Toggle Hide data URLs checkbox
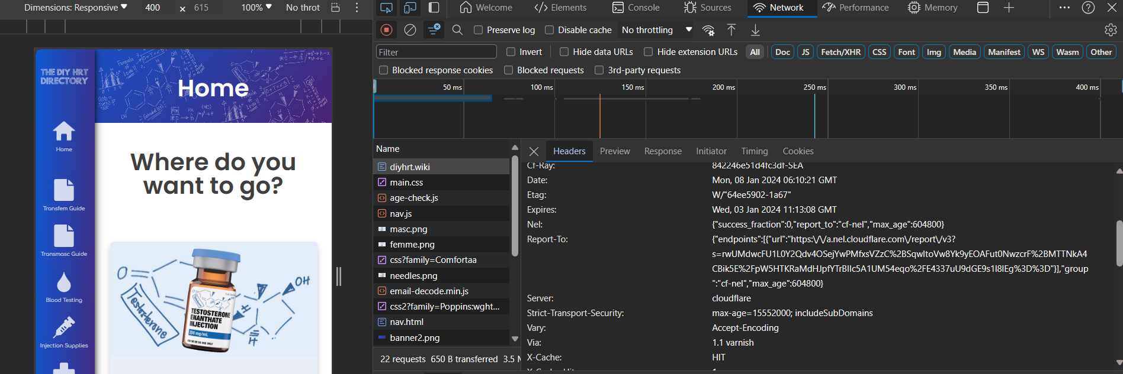1123x374 pixels. [x=564, y=52]
